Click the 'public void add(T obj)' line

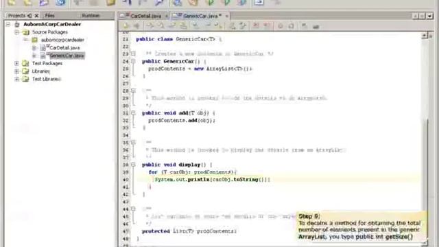[x=178, y=113]
